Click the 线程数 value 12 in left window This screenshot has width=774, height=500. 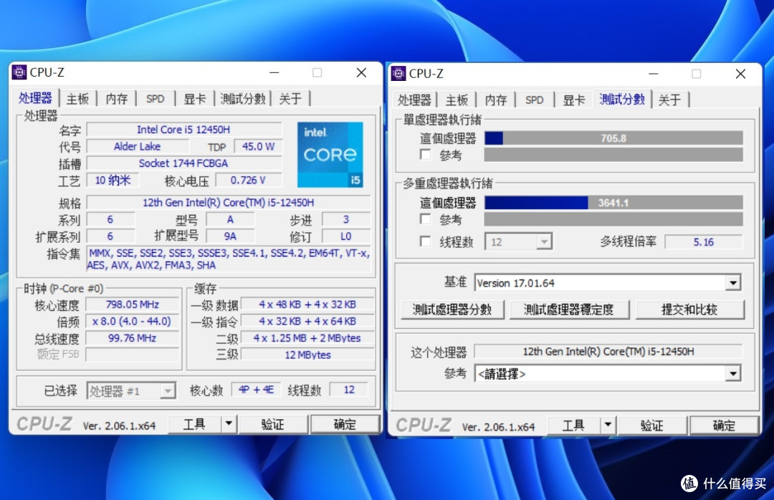(349, 390)
